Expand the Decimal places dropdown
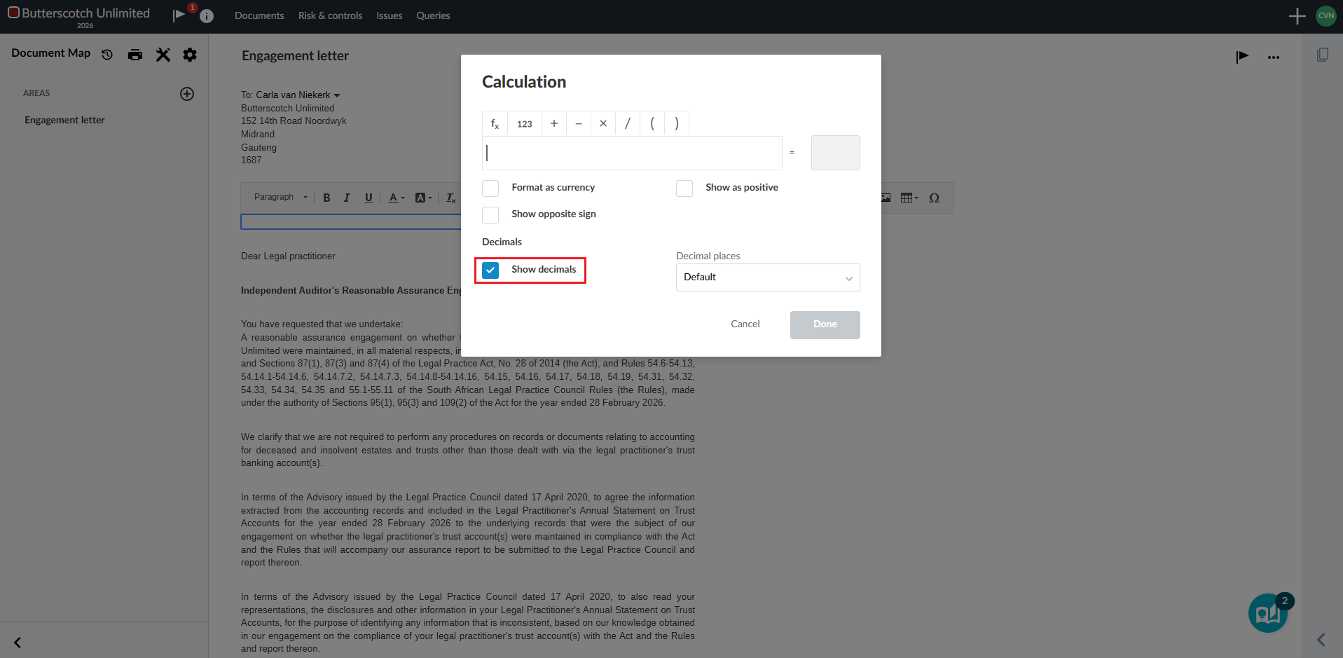The width and height of the screenshot is (1343, 658). pos(767,277)
